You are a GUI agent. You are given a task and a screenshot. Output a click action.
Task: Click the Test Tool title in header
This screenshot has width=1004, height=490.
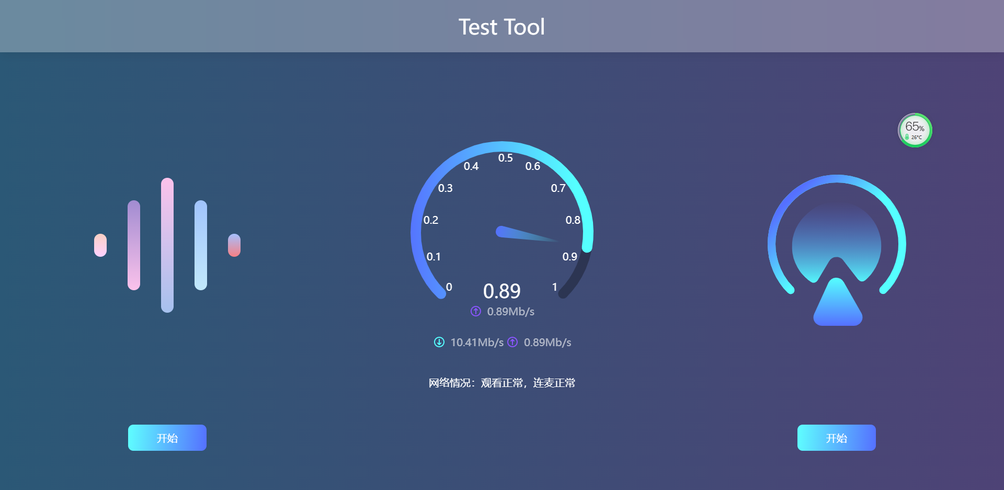tap(501, 27)
